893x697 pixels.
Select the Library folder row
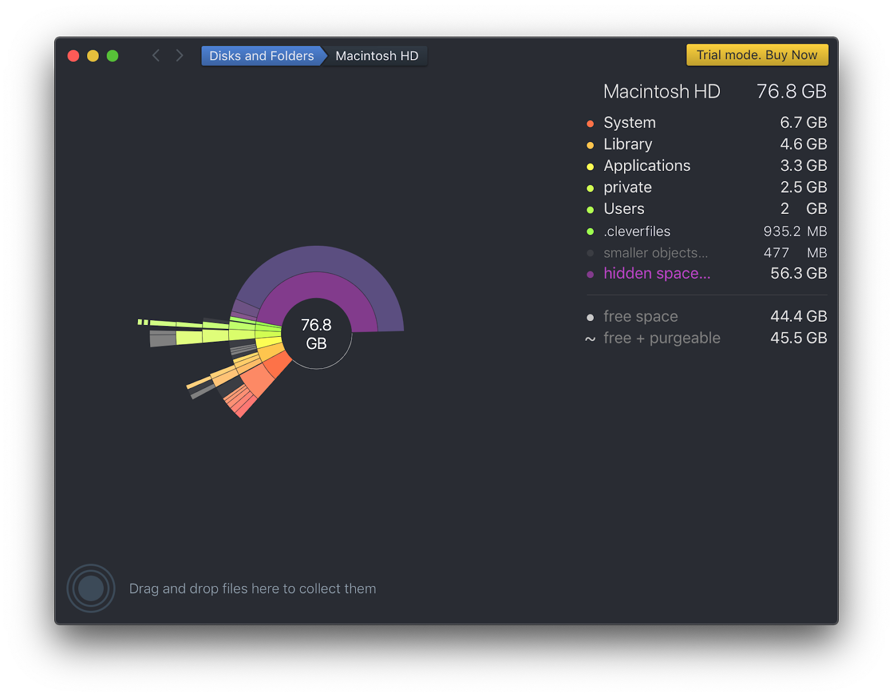point(707,144)
